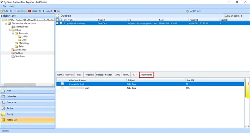Collapse the Inbox tree node
This screenshot has width=250, height=133.
coord(10,30)
